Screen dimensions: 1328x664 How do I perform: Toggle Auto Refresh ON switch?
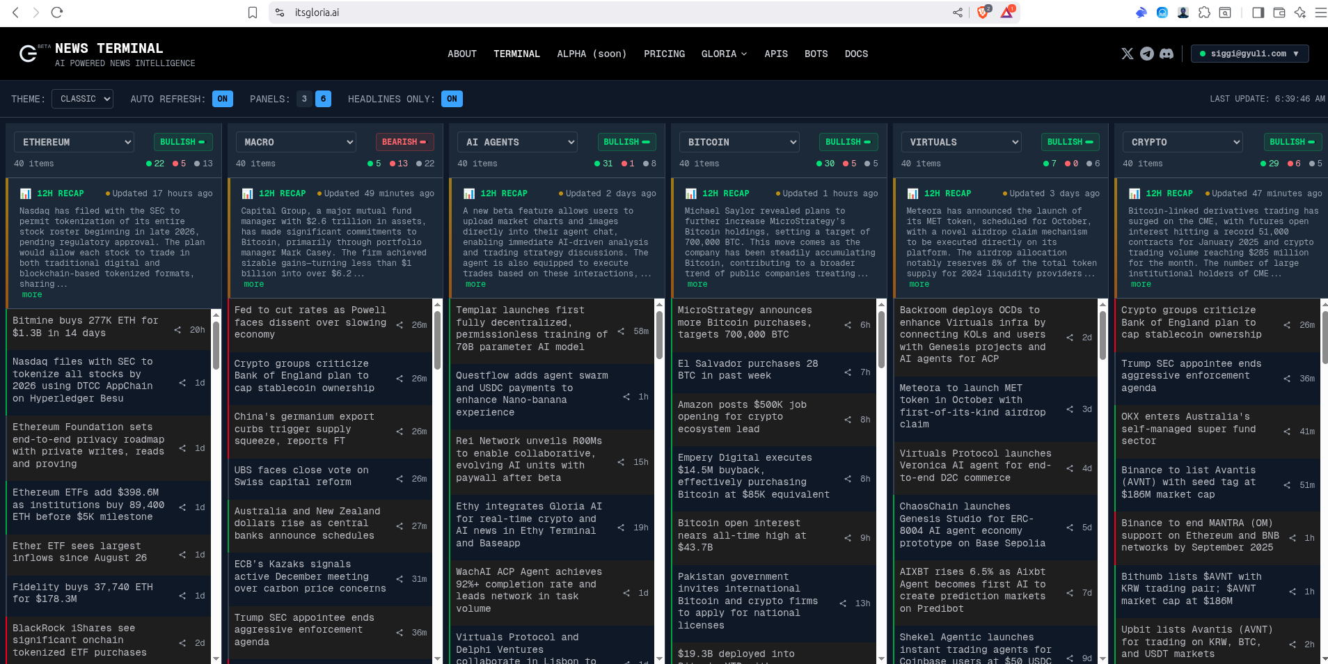(222, 99)
